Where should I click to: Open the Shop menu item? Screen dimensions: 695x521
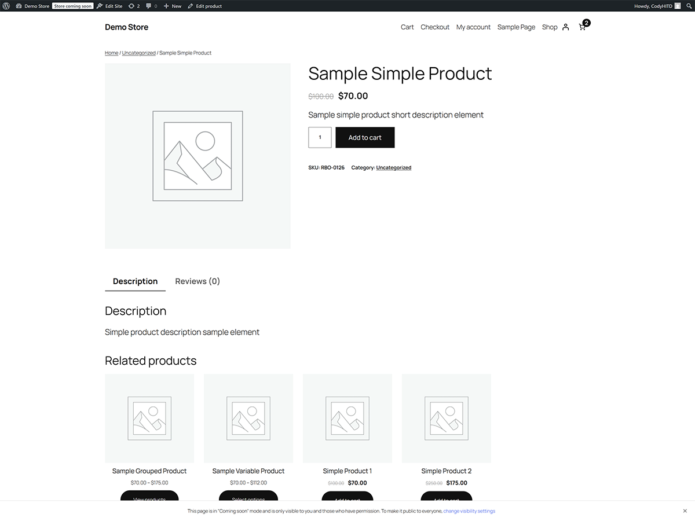pyautogui.click(x=548, y=27)
